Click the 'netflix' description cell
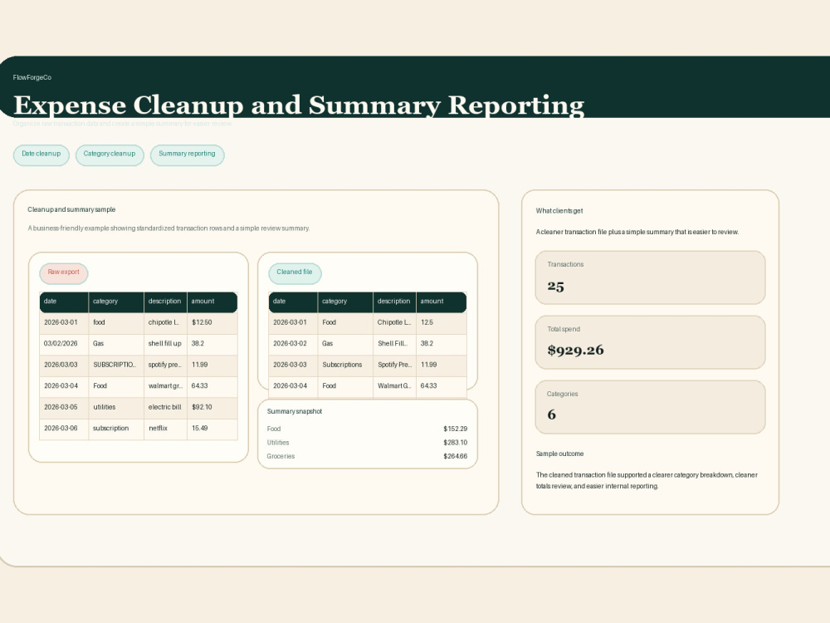The height and width of the screenshot is (623, 830). tap(165, 429)
